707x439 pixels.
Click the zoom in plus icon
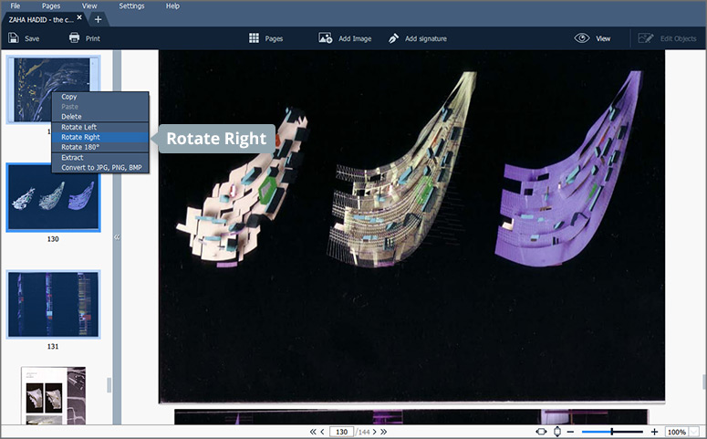pyautogui.click(x=655, y=432)
